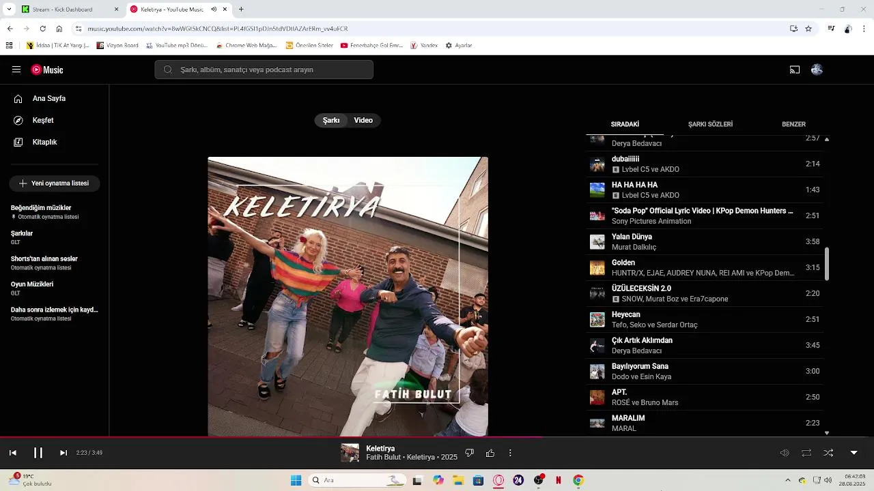Play "Soda Pop" Official Lyric Video track
This screenshot has height=491, width=874.
705,216
